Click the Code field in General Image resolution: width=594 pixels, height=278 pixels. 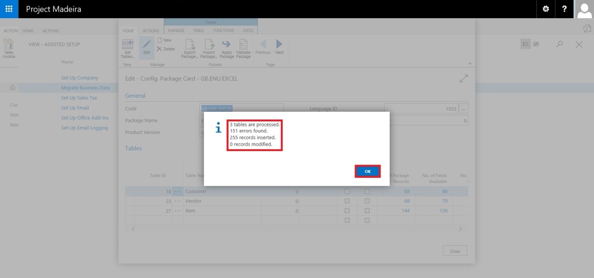pyautogui.click(x=242, y=109)
